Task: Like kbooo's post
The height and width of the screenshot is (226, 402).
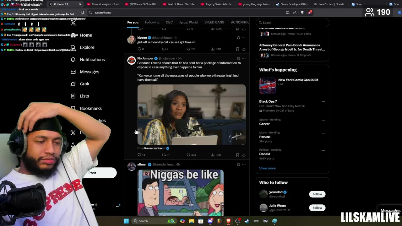Action: coord(188,49)
